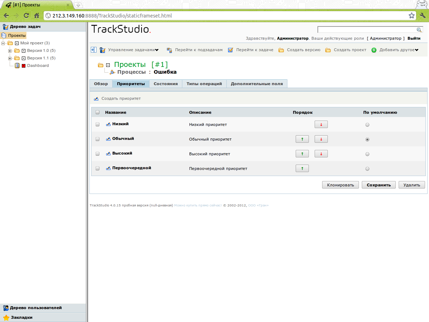Bookmark this page with the star icon
Viewport: 429px width, 322px height.
[412, 16]
